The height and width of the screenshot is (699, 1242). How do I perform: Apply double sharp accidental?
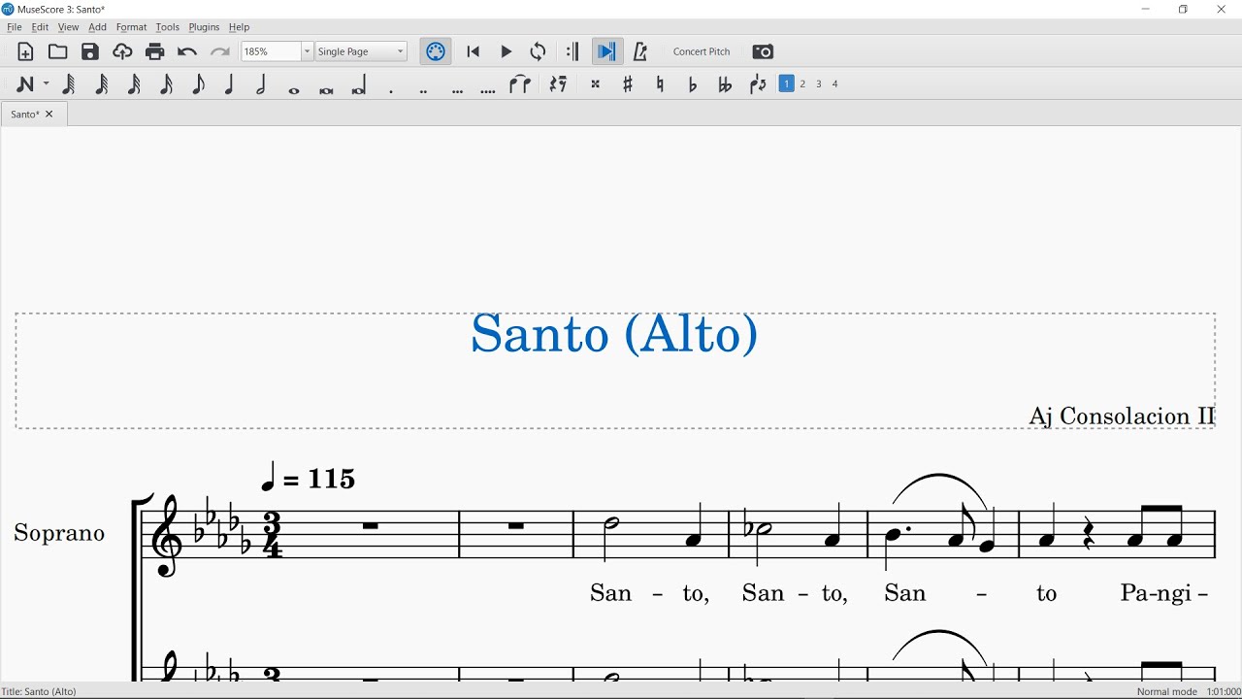[x=596, y=84]
